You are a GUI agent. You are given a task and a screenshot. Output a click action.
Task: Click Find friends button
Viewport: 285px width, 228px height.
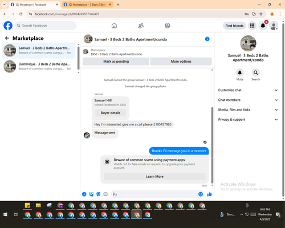(x=234, y=26)
